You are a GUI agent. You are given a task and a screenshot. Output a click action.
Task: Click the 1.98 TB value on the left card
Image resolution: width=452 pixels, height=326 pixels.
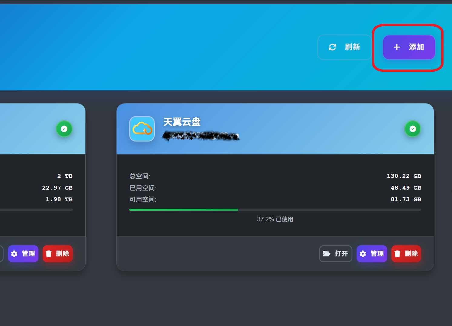pos(59,199)
